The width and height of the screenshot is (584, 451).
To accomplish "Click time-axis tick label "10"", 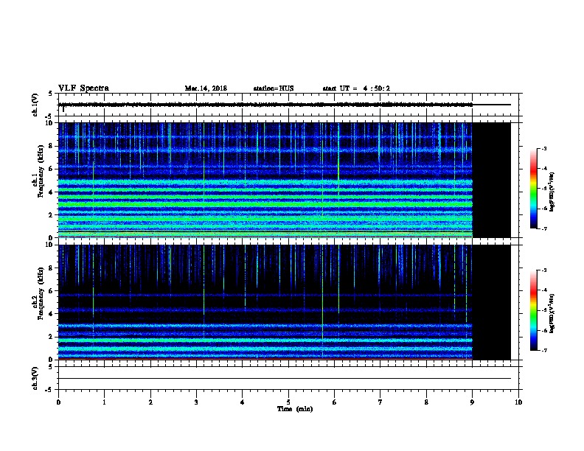I will (x=518, y=402).
